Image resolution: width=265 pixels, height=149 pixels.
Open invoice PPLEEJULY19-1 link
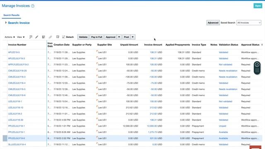click(17, 132)
